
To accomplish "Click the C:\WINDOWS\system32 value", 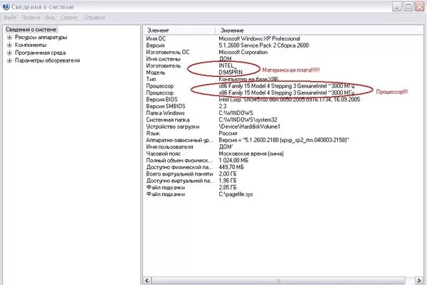I will click(x=248, y=120).
